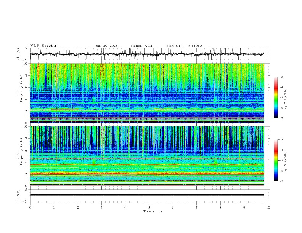This screenshot has width=302, height=233.
Task: Click time axis tick label "6"
Action: coord(173,207)
